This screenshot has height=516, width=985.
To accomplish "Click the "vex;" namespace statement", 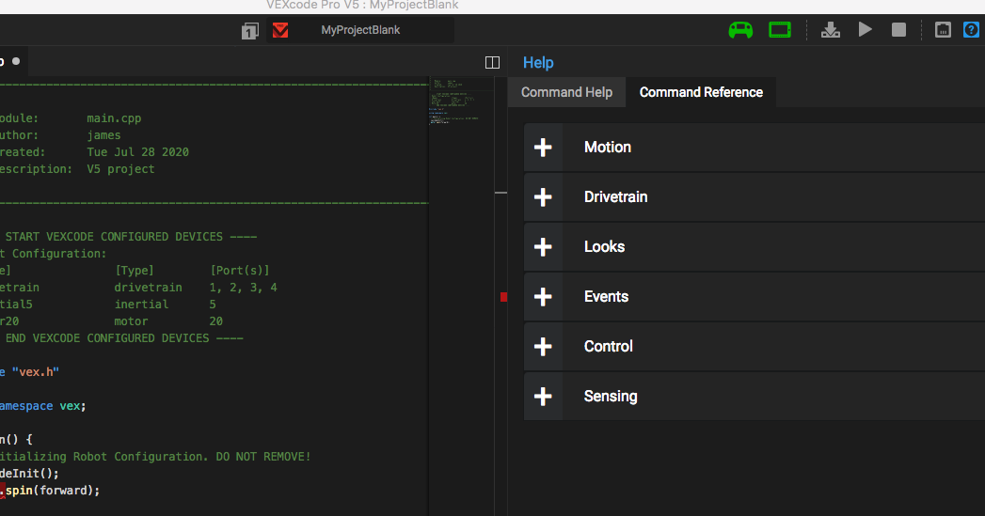I will [x=72, y=406].
